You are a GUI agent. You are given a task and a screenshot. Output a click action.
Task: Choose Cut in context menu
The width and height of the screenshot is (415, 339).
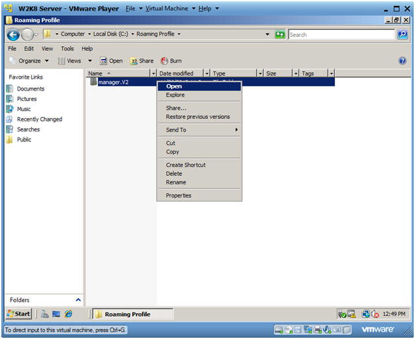tap(200, 143)
